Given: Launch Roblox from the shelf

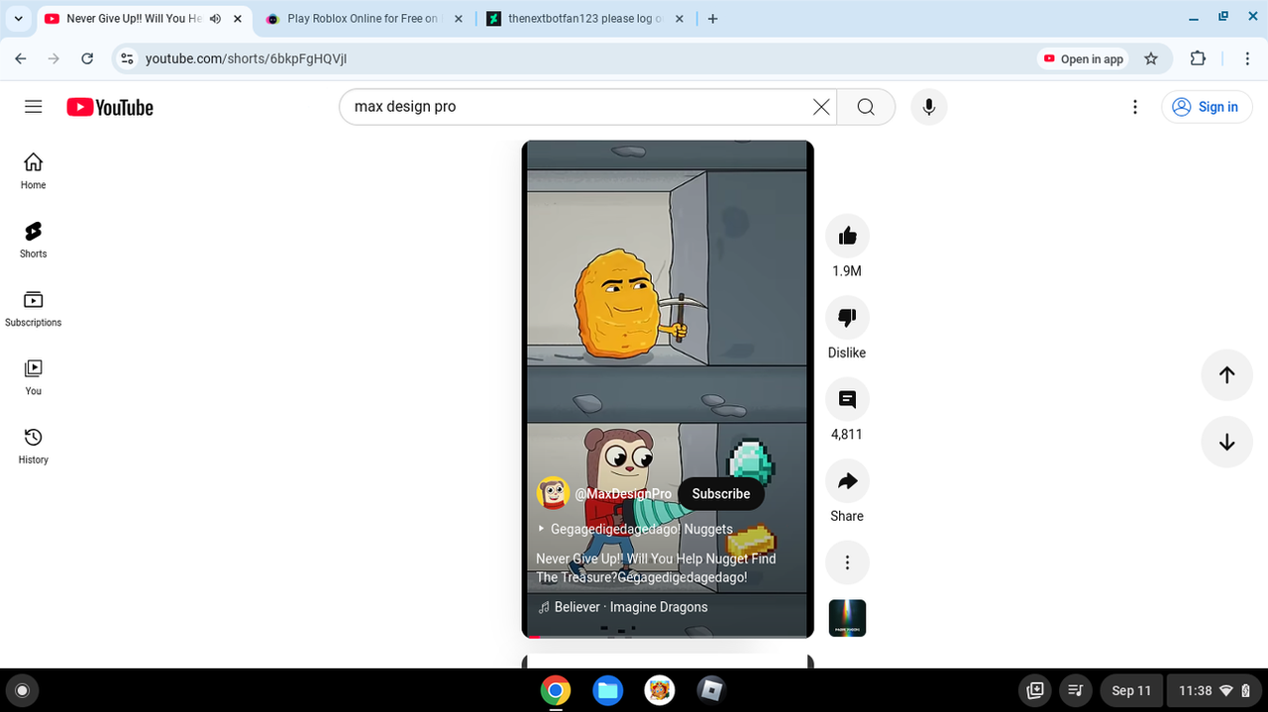Looking at the screenshot, I should click(711, 690).
